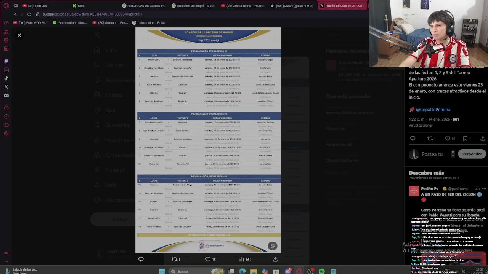The width and height of the screenshot is (488, 274).
Task: Open Pasión Es... profile in Descubre más
Action: pyautogui.click(x=431, y=189)
